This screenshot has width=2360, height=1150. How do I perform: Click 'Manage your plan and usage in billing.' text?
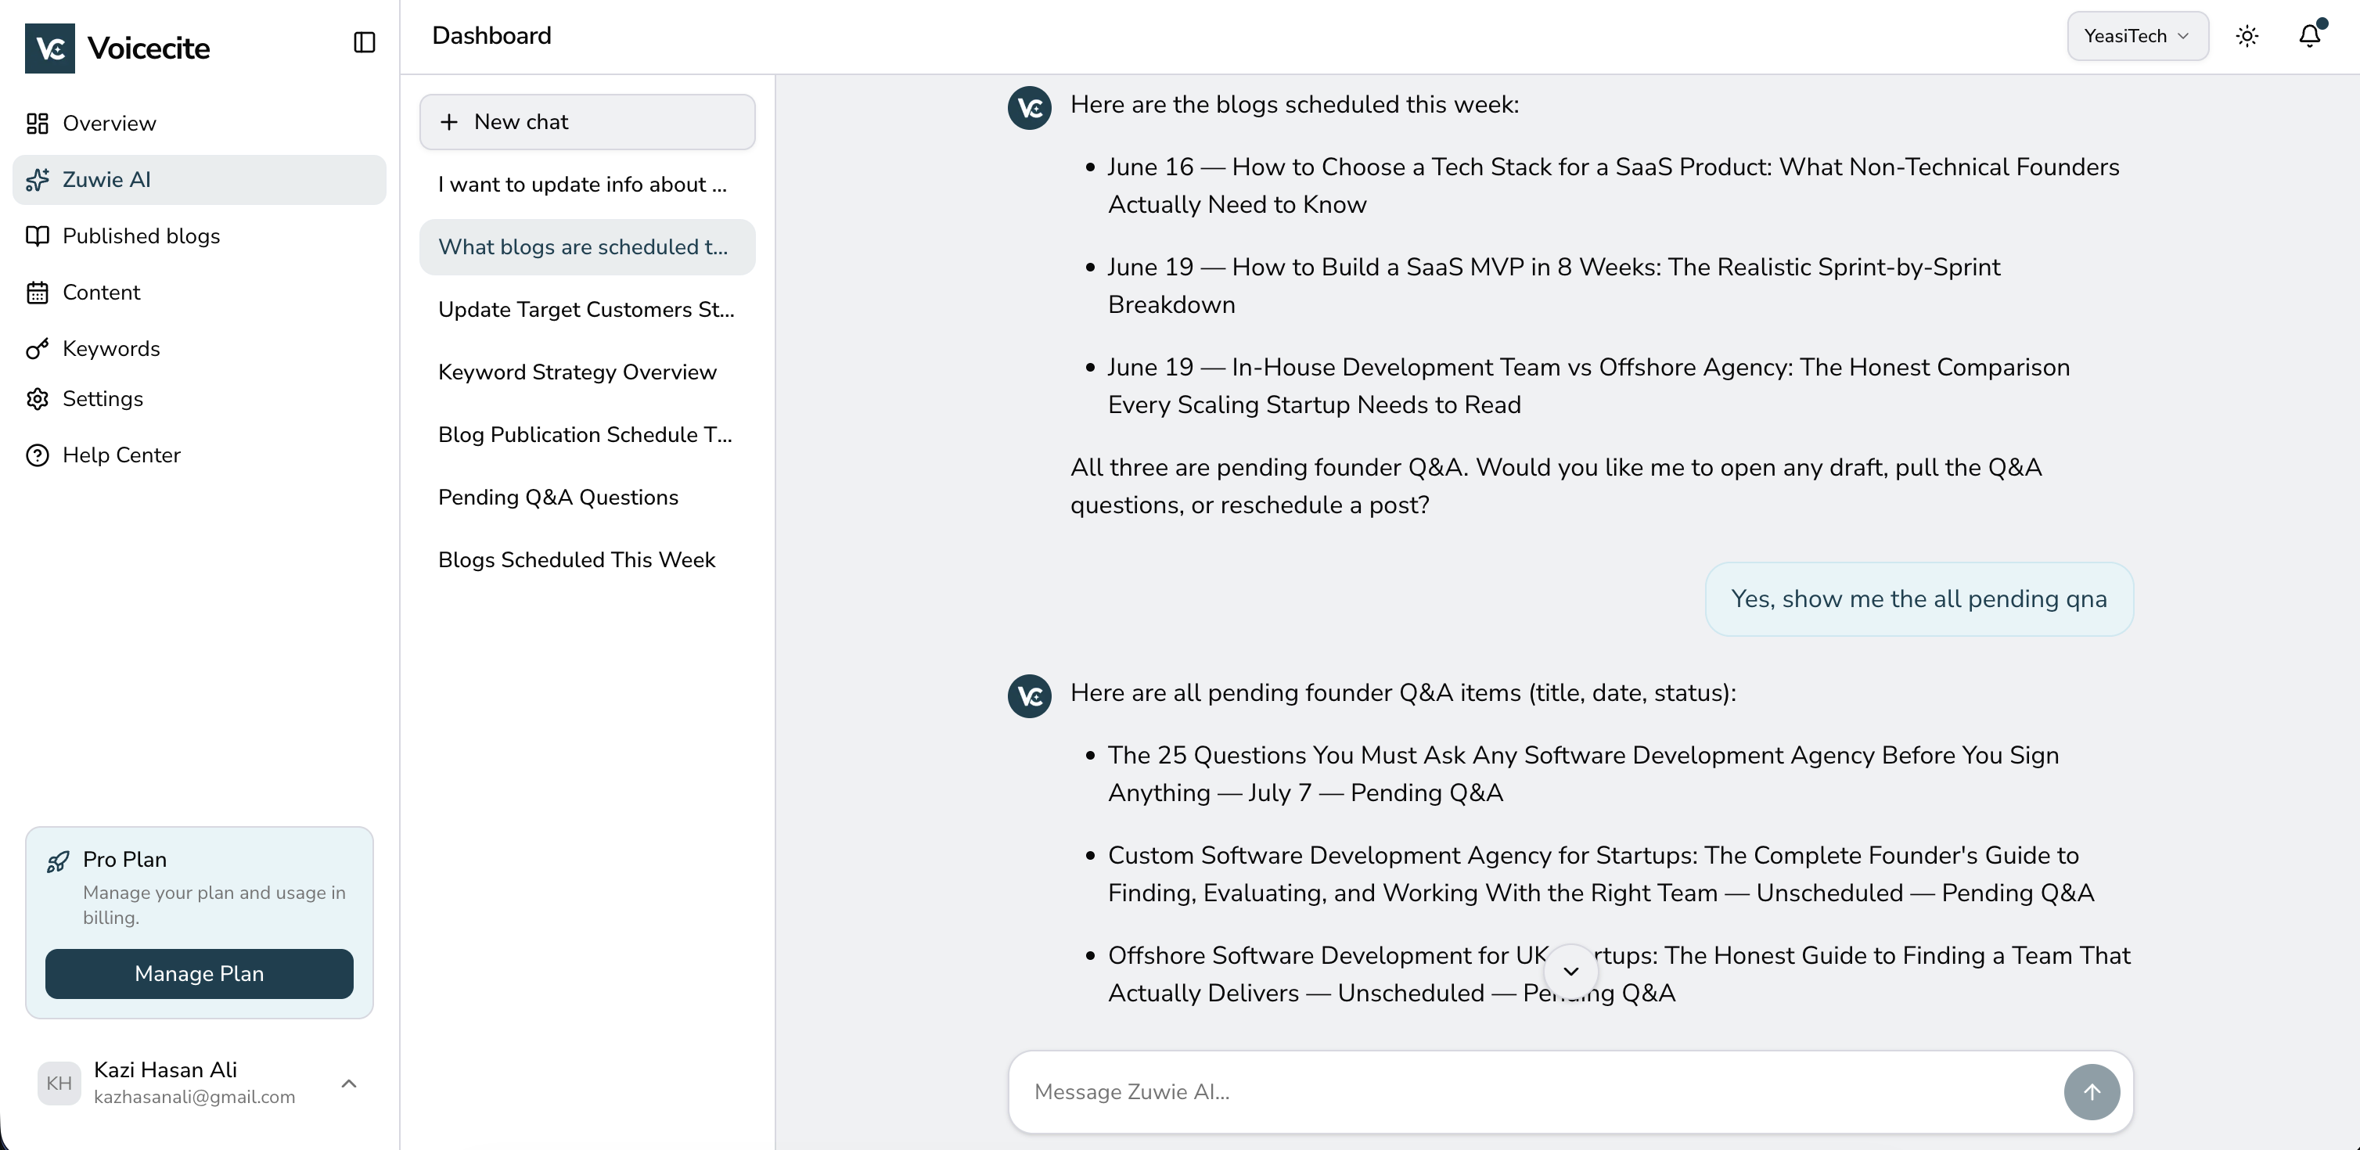214,904
